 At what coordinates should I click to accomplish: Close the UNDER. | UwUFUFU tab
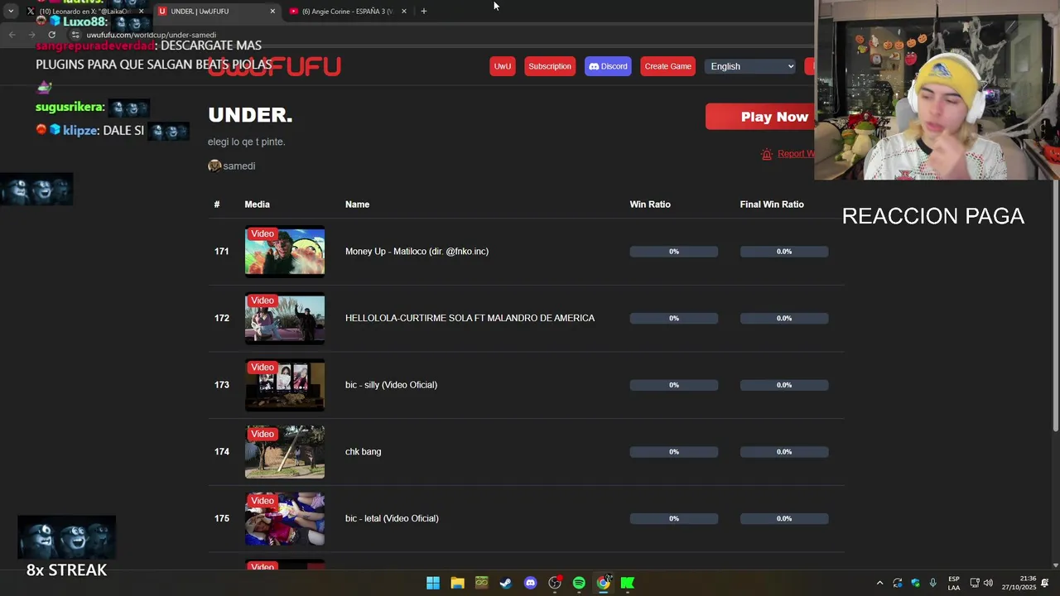pos(272,11)
